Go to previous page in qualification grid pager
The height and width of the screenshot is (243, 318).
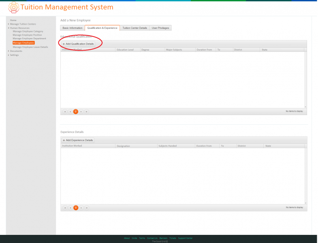[x=70, y=111]
